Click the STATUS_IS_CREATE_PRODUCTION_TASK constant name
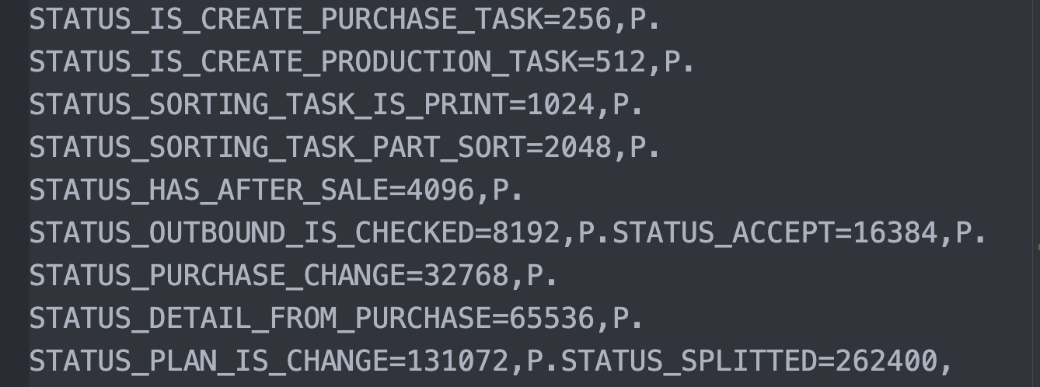 [303, 61]
